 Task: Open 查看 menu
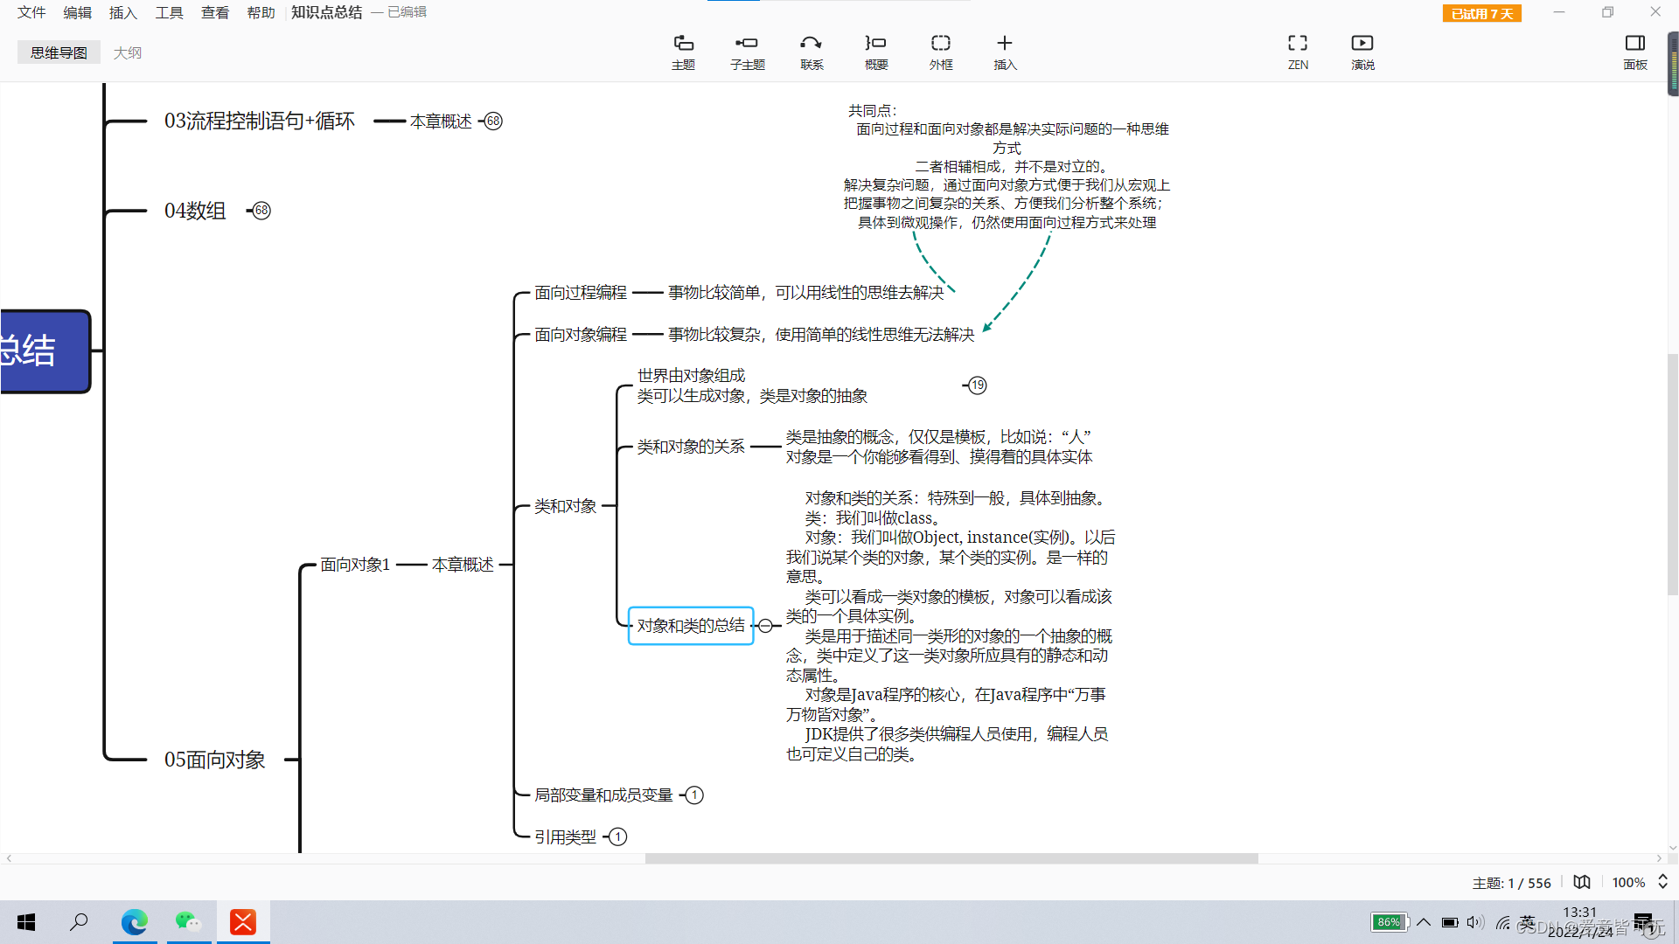point(215,12)
